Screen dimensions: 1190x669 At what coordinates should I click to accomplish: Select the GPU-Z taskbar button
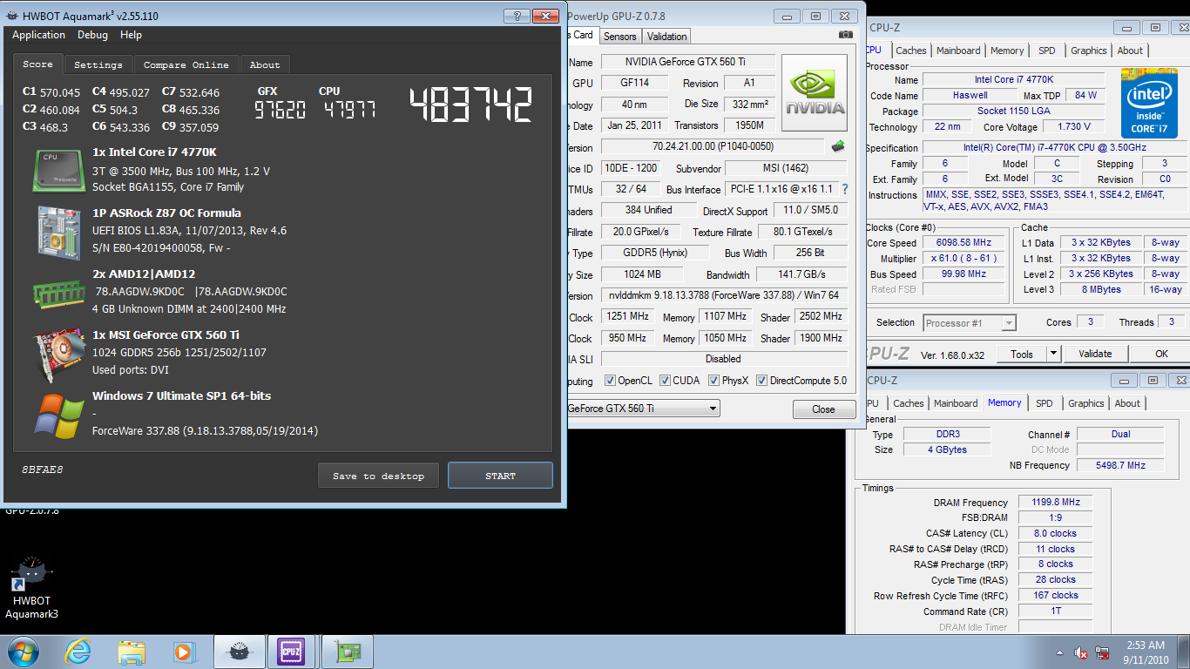pyautogui.click(x=348, y=652)
